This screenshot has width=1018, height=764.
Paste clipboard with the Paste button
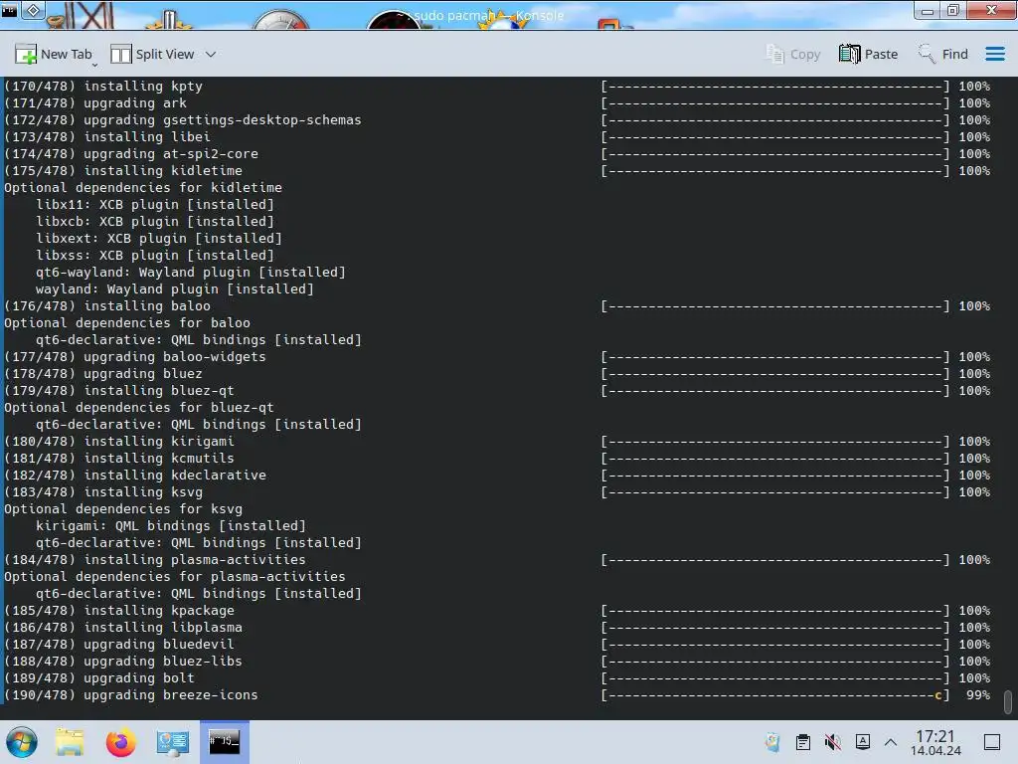point(868,55)
